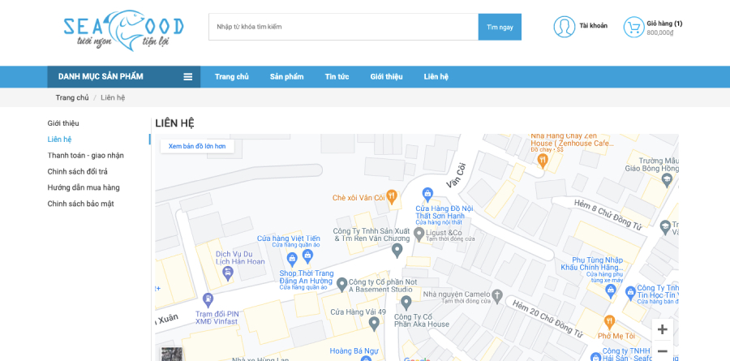The image size is (730, 361).
Task: Open Hướng dẫn mua hàng page
Action: tap(84, 187)
